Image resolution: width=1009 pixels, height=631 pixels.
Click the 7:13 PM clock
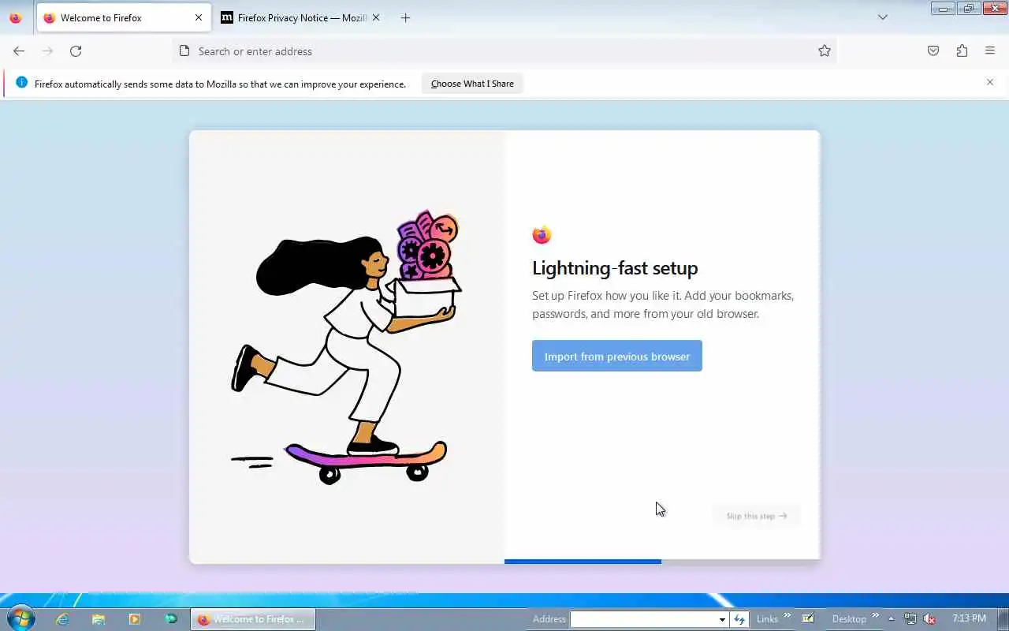pyautogui.click(x=969, y=618)
